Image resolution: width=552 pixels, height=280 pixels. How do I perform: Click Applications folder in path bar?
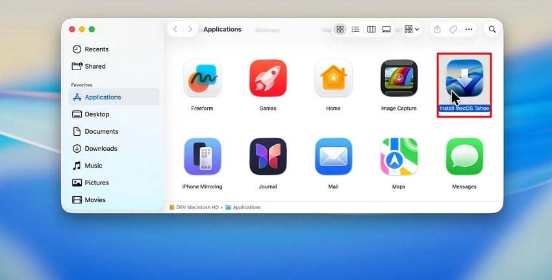pos(244,207)
